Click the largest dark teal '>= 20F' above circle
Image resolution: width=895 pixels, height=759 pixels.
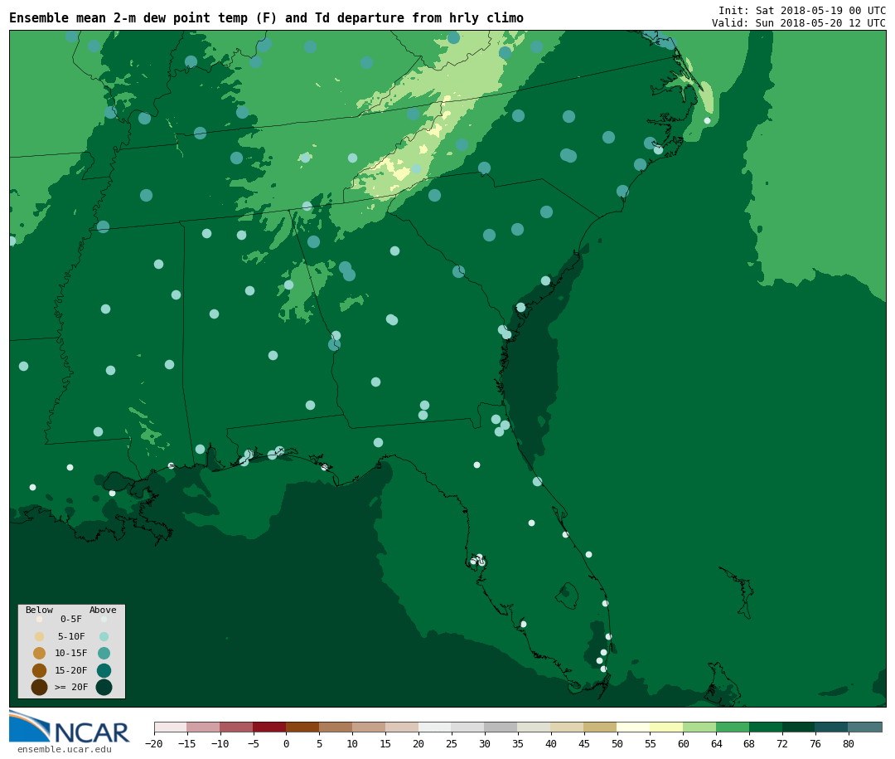click(104, 687)
